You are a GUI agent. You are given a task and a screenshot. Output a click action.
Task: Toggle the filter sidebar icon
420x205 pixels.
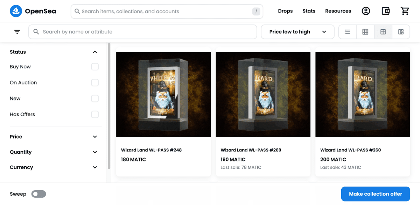[x=17, y=32]
